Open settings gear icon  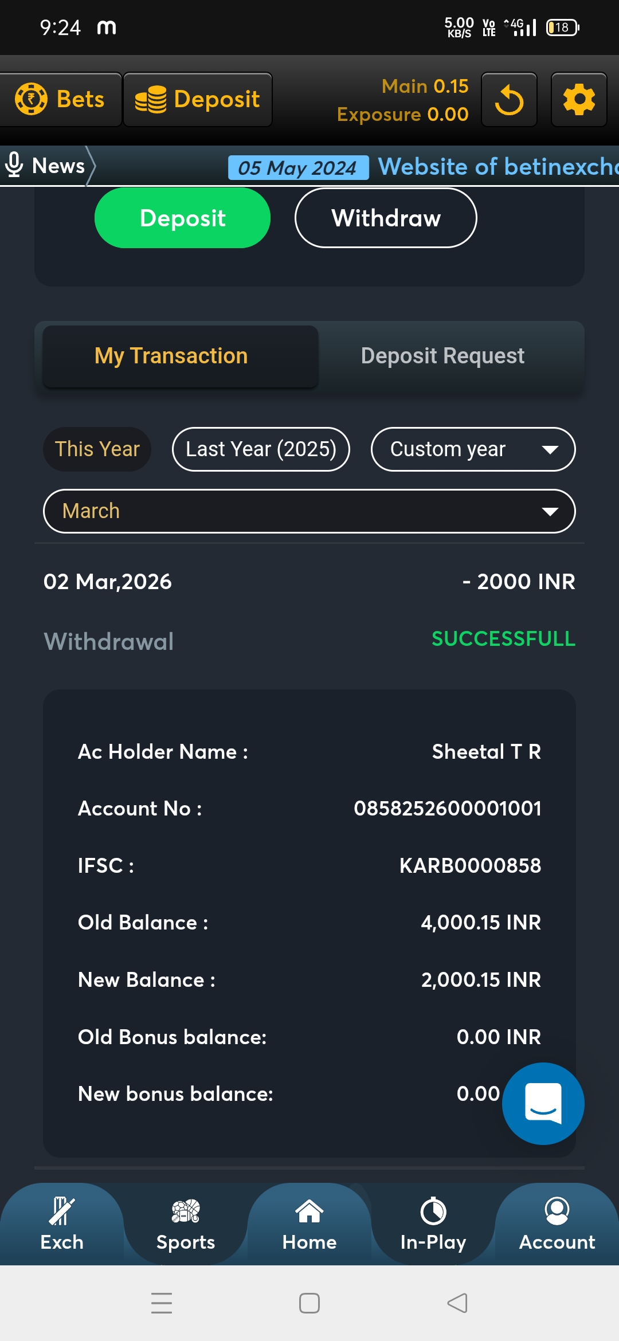click(x=579, y=100)
